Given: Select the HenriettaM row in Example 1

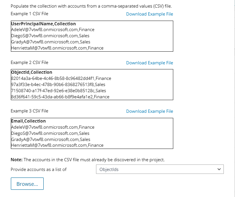Looking at the screenshot, I should coord(57,48).
